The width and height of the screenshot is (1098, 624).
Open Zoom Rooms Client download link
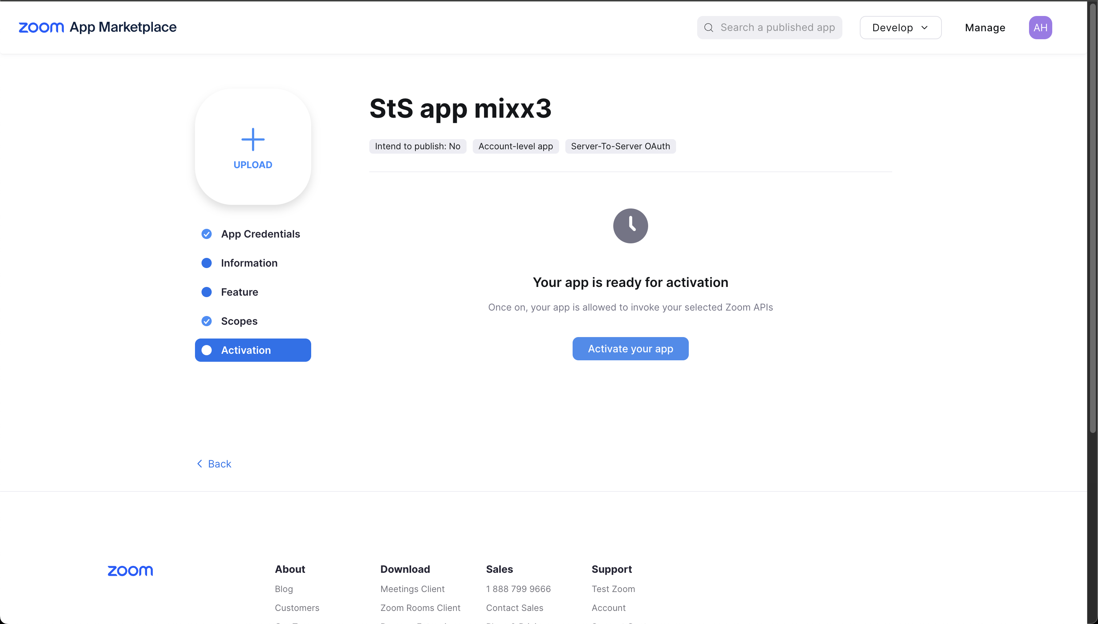(420, 608)
